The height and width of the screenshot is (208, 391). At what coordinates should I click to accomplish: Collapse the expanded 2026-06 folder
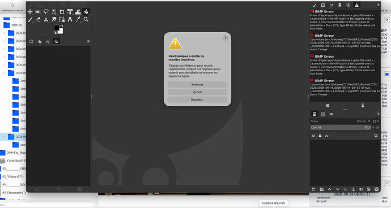coord(4,73)
